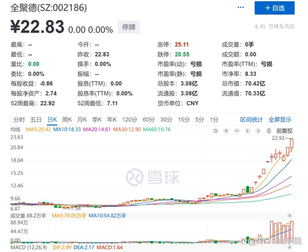Click the 均线 indicator label
The image size is (308, 252).
pyautogui.click(x=15, y=130)
